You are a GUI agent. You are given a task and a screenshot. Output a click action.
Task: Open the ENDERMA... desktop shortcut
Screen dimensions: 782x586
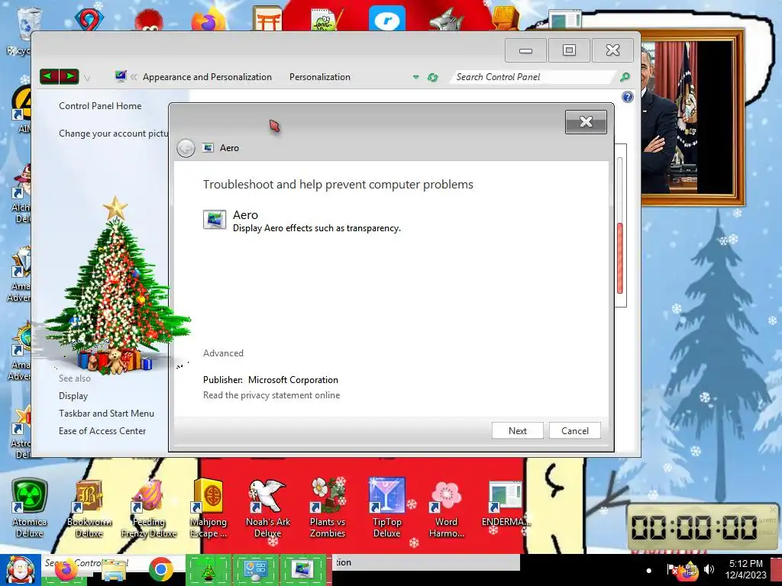tap(506, 504)
